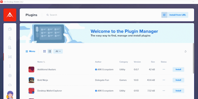Switch to list view layout
This screenshot has width=198, height=99.
(50, 51)
